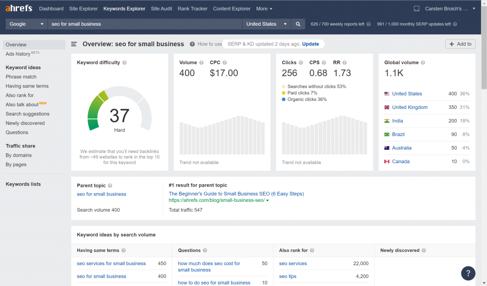Click help icon beside Keyword difficulty
The height and width of the screenshot is (286, 487).
124,62
